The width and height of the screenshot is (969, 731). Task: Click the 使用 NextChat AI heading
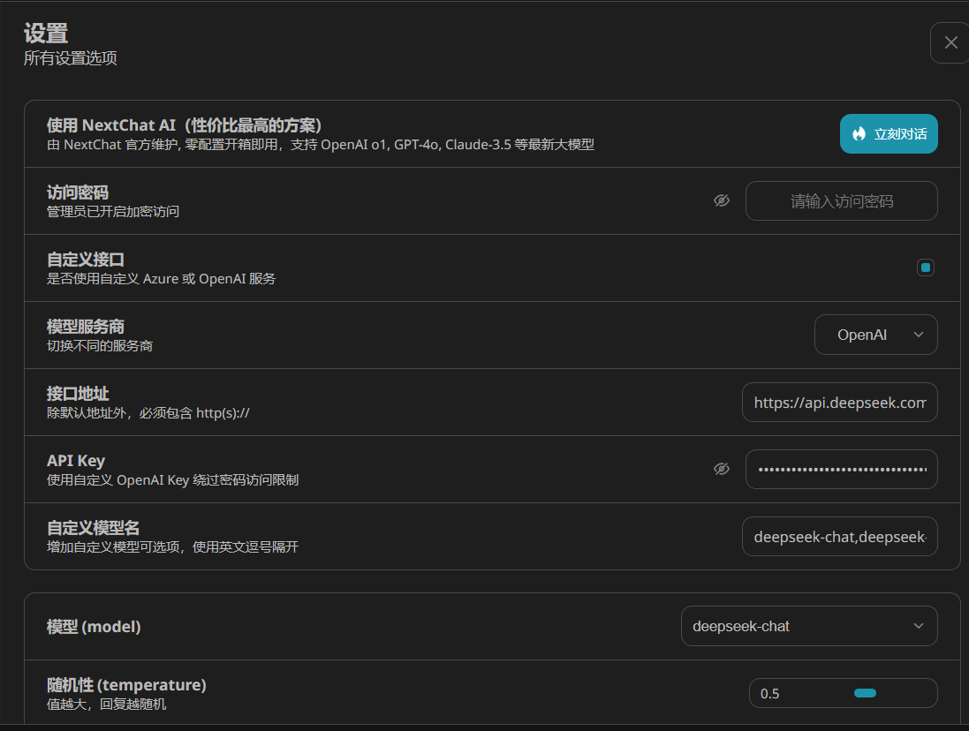(184, 125)
